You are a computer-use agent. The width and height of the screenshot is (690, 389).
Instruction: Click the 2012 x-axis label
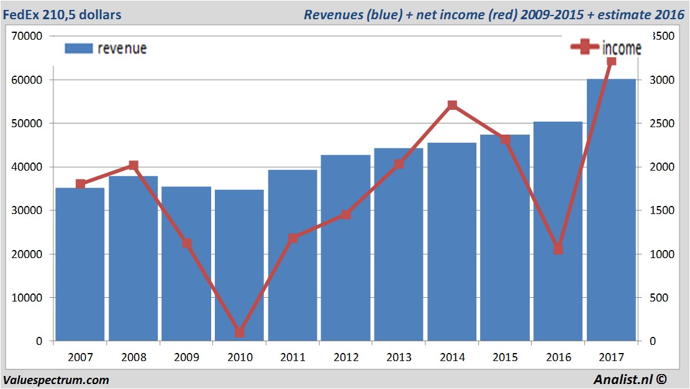tap(346, 357)
